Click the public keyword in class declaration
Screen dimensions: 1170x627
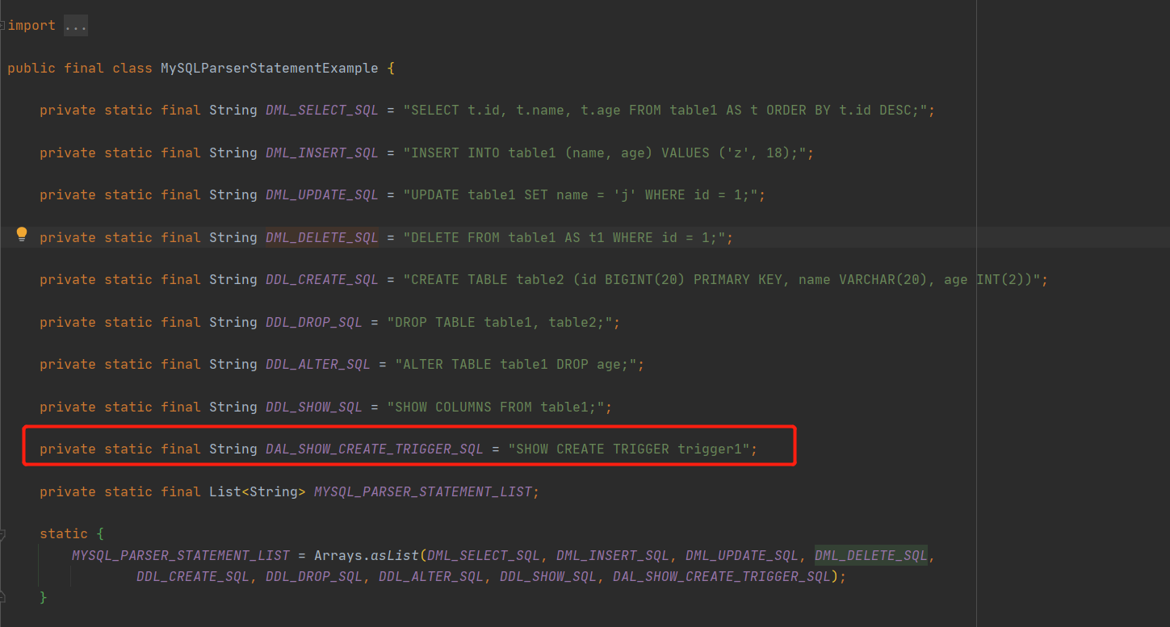pos(31,69)
